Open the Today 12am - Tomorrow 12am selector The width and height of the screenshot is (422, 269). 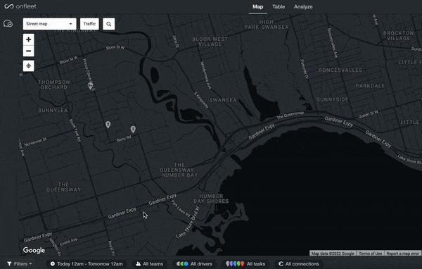coord(87,264)
